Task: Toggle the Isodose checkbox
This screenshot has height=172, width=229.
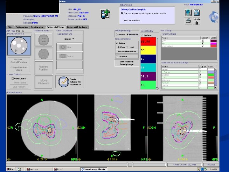Action: point(142,35)
